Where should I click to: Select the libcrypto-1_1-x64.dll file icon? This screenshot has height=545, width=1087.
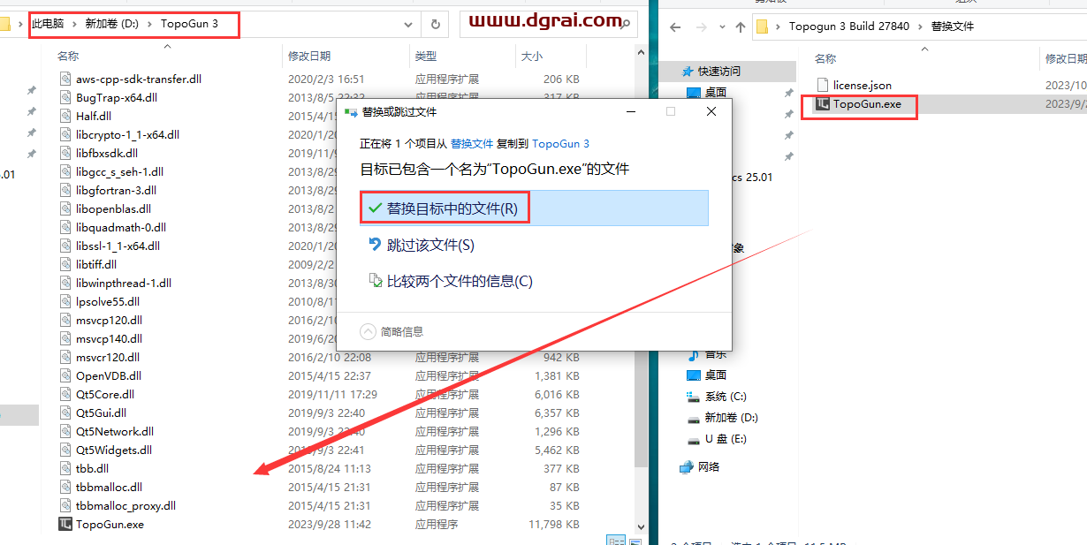click(x=65, y=134)
